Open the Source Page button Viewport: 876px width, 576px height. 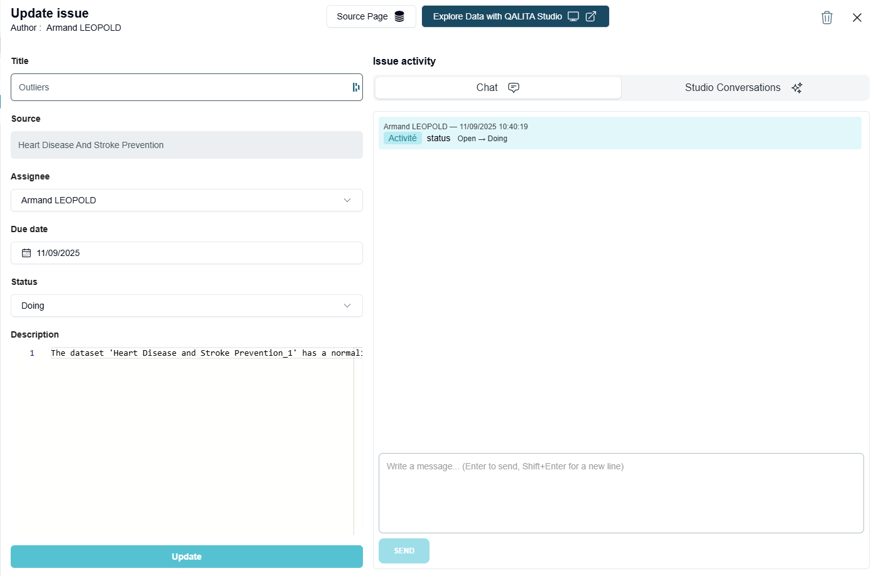pyautogui.click(x=362, y=16)
